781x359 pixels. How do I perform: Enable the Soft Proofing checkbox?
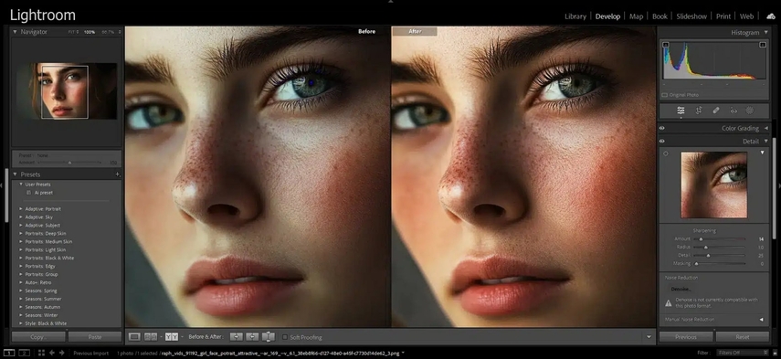coord(285,337)
